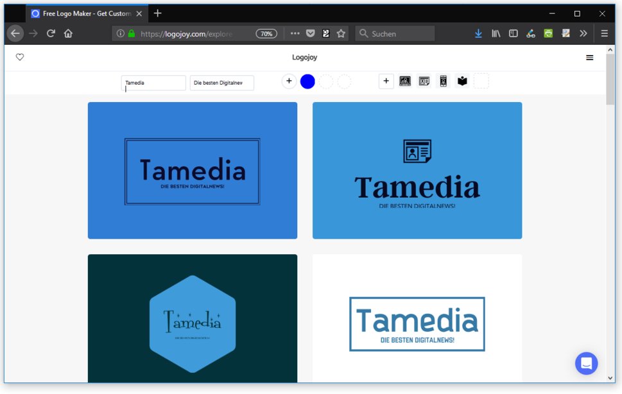Open the chat support bubble
This screenshot has height=394, width=622.
pos(586,363)
